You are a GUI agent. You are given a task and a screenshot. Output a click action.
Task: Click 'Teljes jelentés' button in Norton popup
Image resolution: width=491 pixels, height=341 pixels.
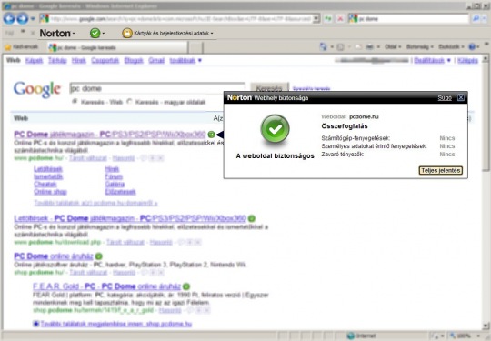pyautogui.click(x=440, y=170)
